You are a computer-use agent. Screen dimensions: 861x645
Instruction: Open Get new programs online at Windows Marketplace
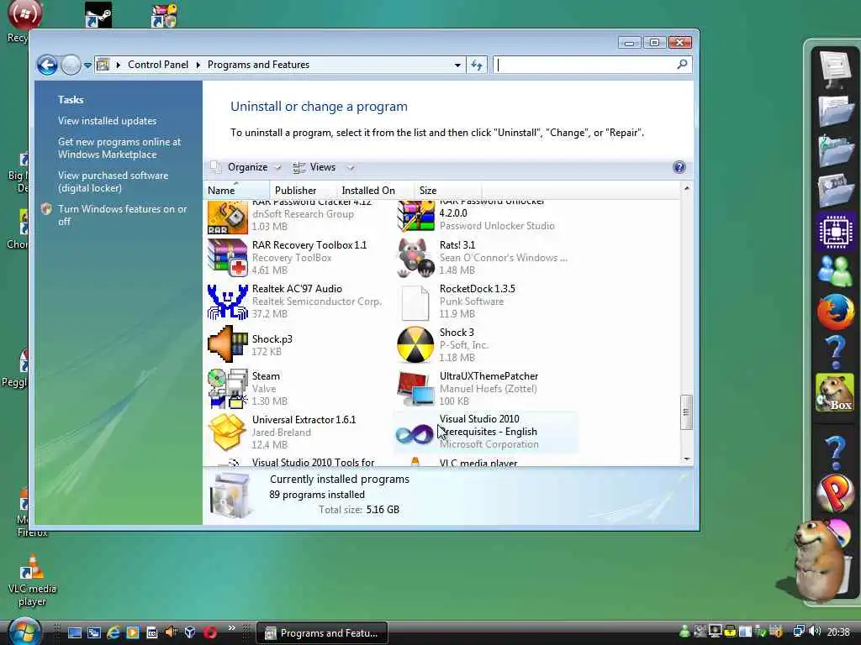coord(119,148)
